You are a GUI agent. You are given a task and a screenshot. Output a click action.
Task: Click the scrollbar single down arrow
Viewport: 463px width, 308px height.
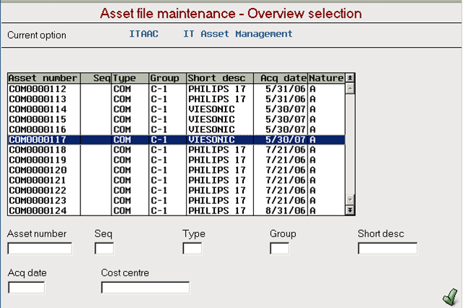(x=349, y=200)
